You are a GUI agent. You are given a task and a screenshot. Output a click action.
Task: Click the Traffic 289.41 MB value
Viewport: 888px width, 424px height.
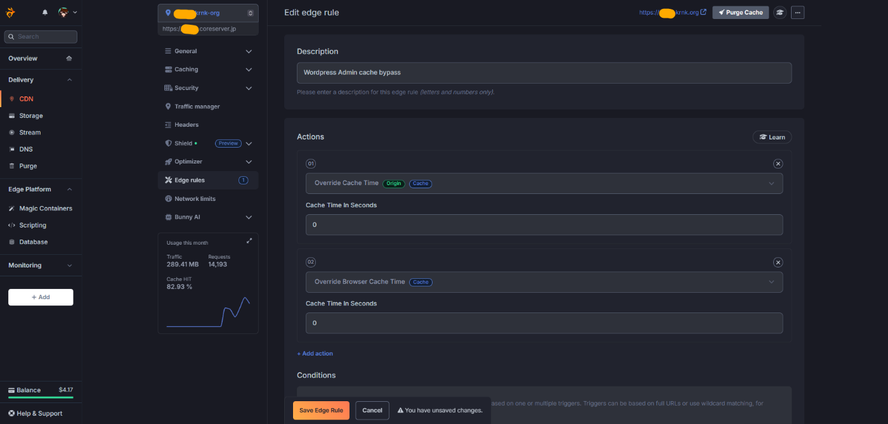(183, 264)
